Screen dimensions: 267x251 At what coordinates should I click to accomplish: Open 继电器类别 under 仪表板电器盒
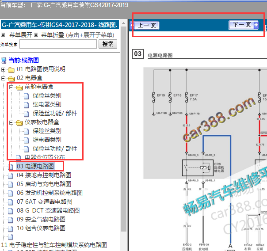click(47, 140)
